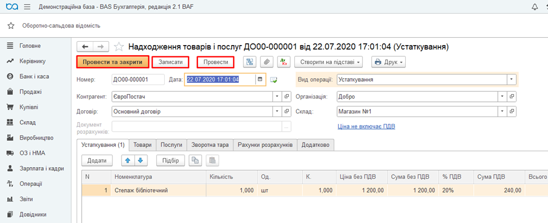Show Дт/Кт postings icon
This screenshot has width=548, height=223.
click(284, 62)
